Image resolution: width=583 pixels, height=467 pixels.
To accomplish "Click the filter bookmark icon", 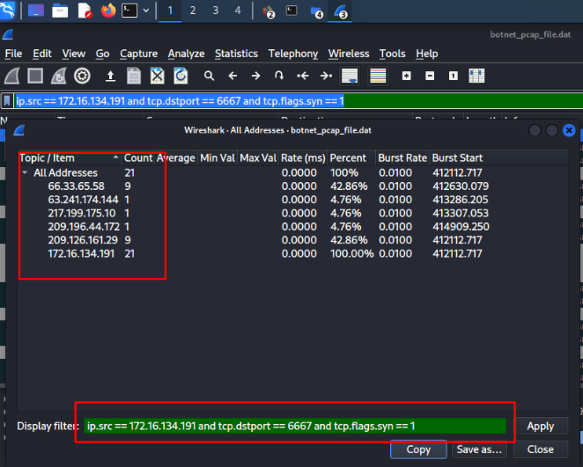I will 7,100.
